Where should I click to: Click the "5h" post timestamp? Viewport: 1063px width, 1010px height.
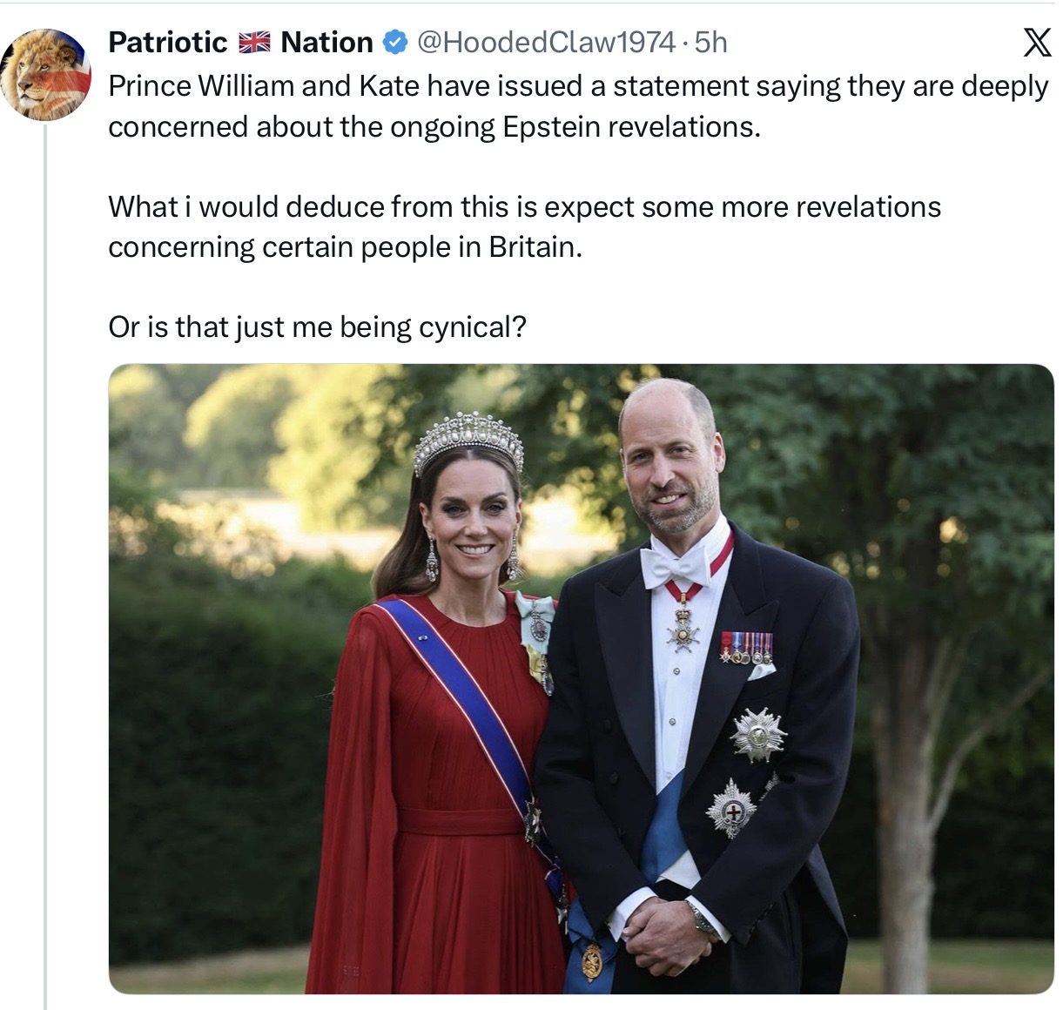711,42
